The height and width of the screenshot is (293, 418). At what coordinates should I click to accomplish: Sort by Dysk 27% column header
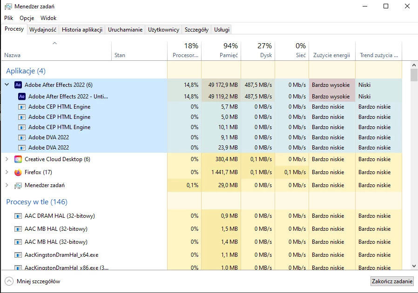pyautogui.click(x=258, y=51)
